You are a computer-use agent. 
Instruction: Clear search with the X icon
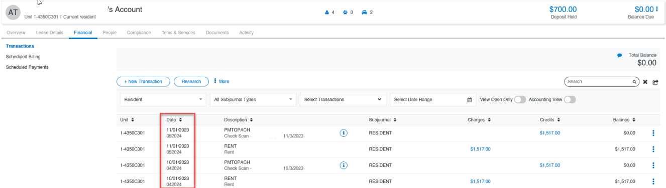645,82
